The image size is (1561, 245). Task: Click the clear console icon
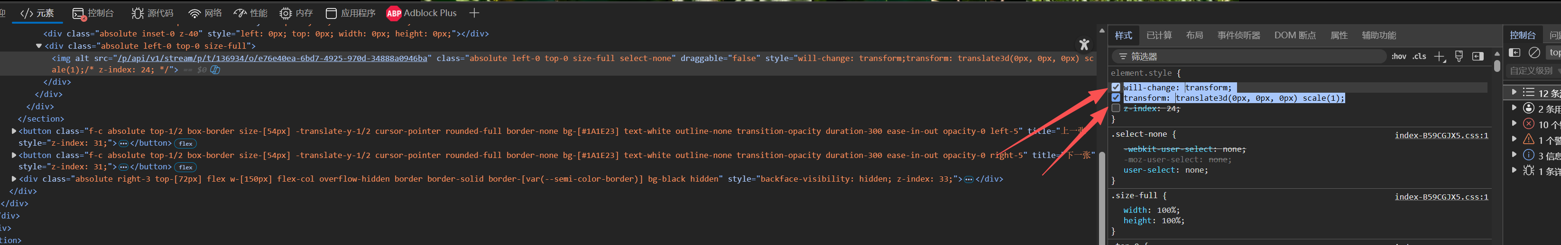click(1534, 52)
